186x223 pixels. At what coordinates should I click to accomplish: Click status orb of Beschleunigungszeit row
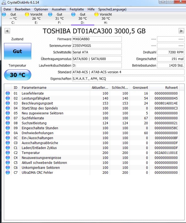click(x=8, y=103)
